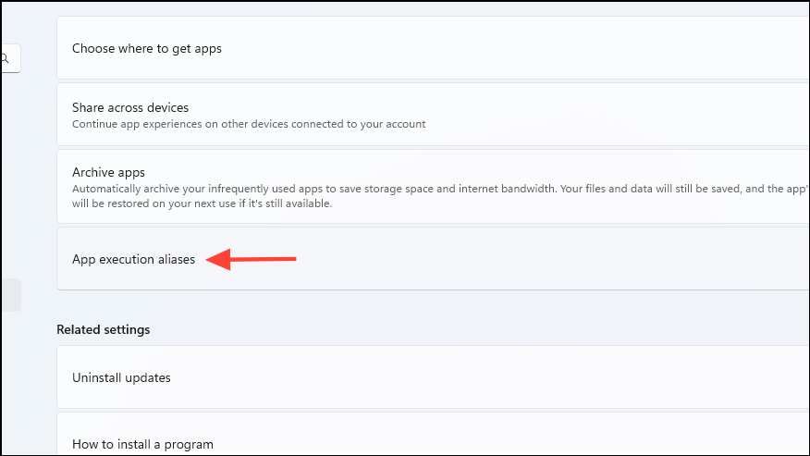Open Uninstall updates related setting
810x456 pixels.
click(x=433, y=376)
